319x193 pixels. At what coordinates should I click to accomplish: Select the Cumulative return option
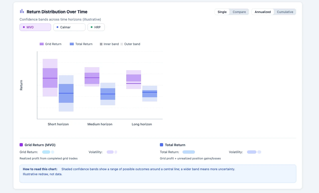point(285,12)
